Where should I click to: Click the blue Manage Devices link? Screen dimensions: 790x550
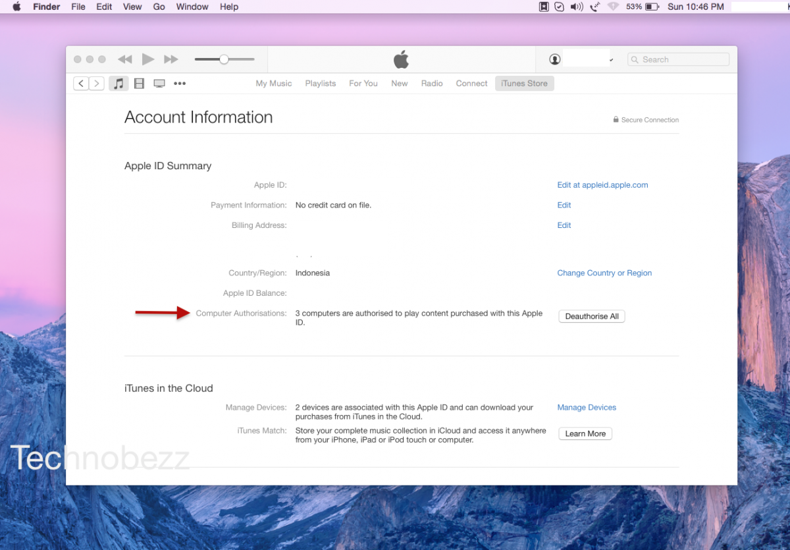tap(587, 407)
